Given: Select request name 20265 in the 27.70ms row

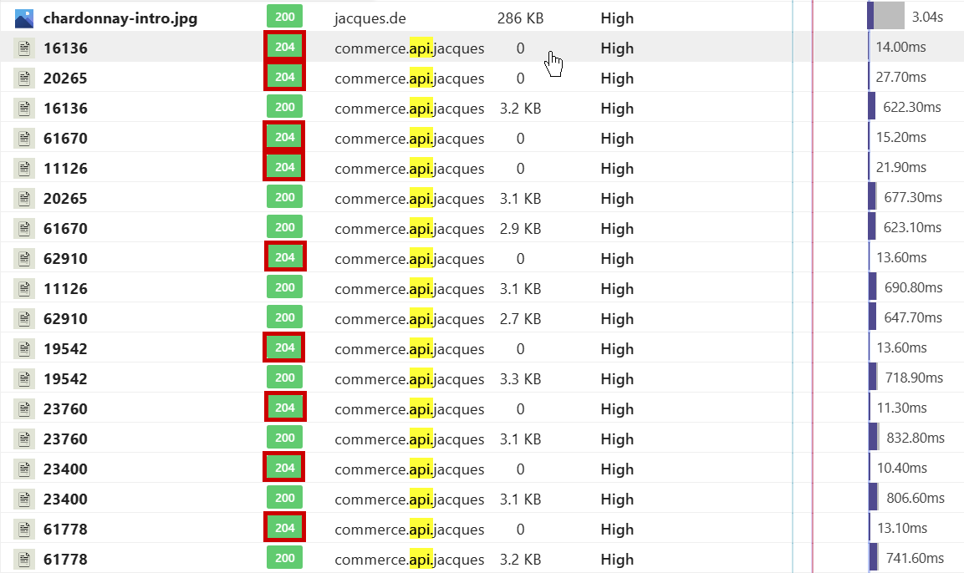Looking at the screenshot, I should click(65, 79).
